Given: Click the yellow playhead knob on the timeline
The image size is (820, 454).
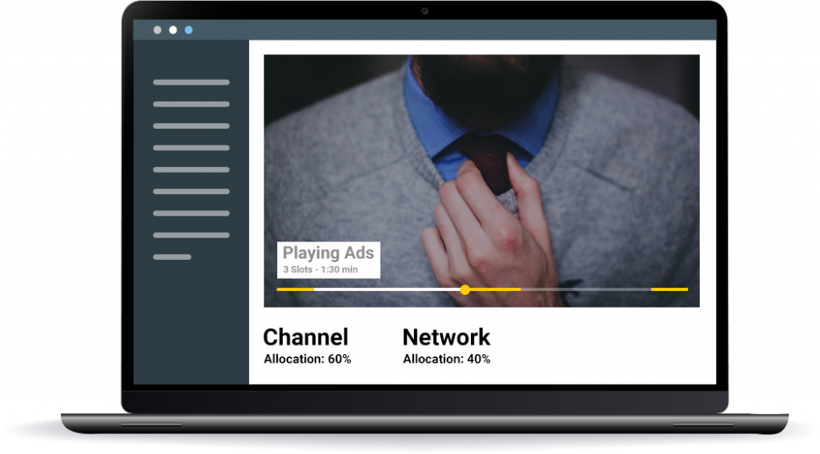Looking at the screenshot, I should tap(465, 289).
